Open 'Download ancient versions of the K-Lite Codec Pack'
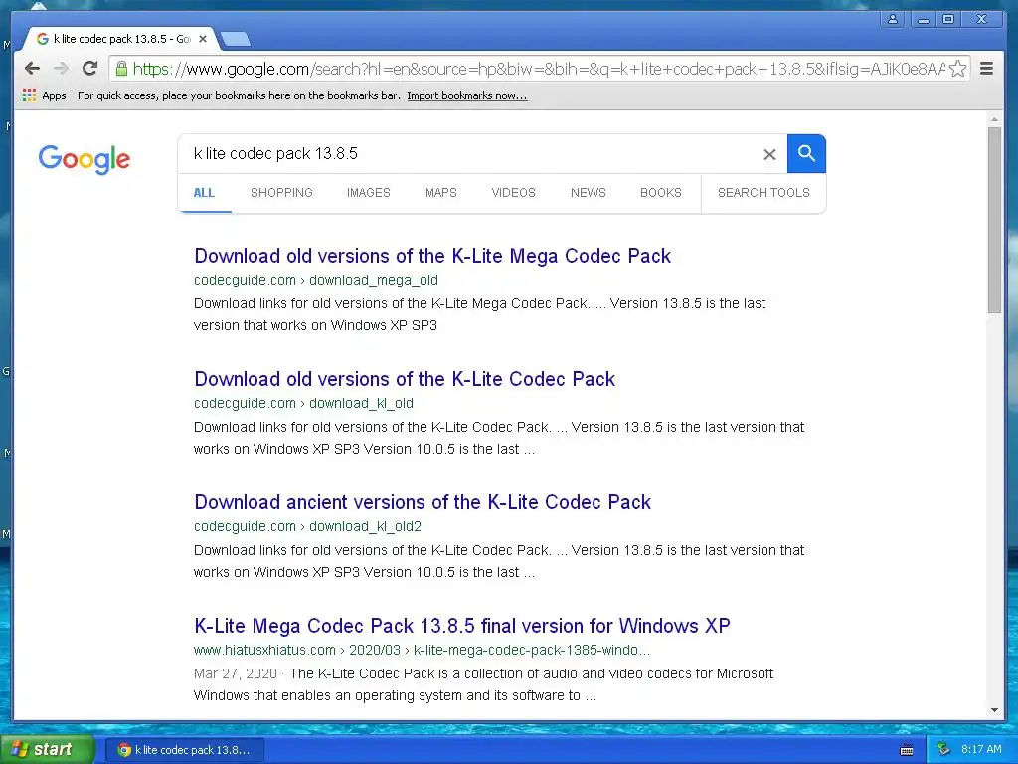This screenshot has height=764, width=1018. (x=423, y=502)
